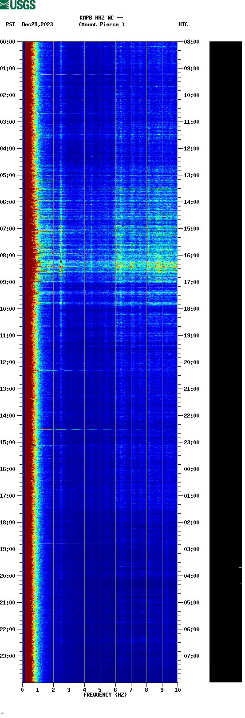Click the 01:00 PST time label
The height and width of the screenshot is (718, 245).
coord(8,69)
